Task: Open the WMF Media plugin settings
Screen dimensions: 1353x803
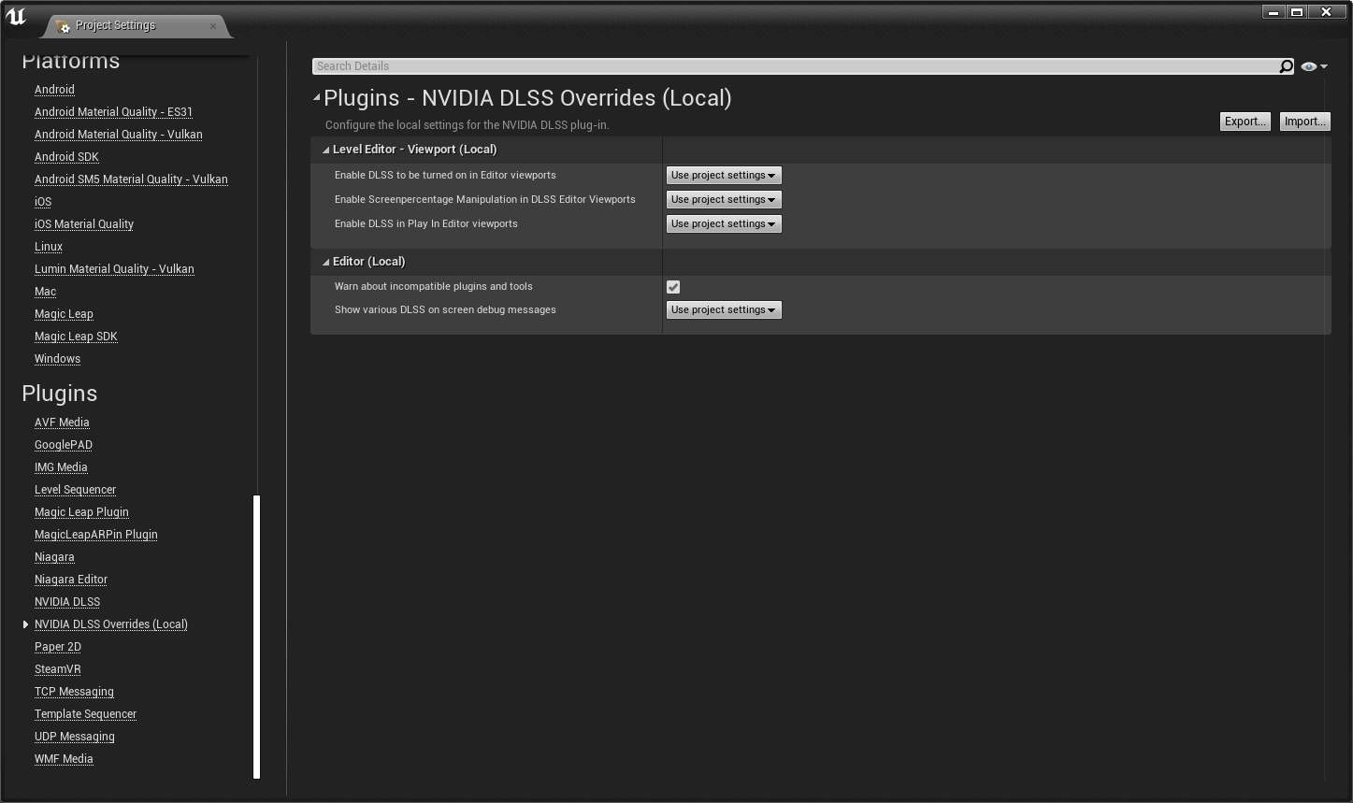Action: [64, 759]
